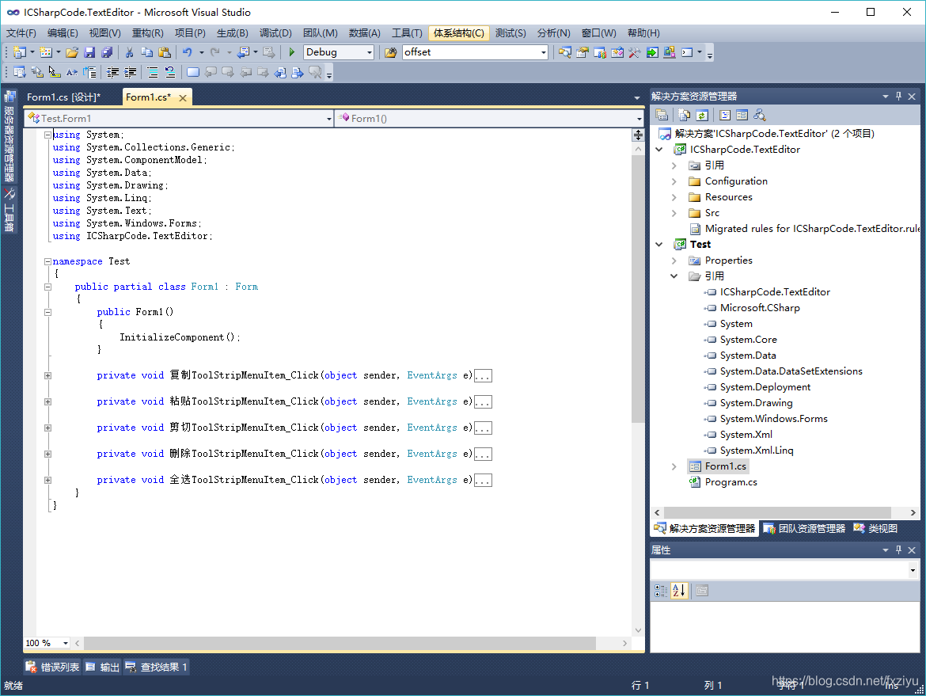Select Migrated rules file in Solution Explorer
The width and height of the screenshot is (926, 696).
[x=812, y=229]
